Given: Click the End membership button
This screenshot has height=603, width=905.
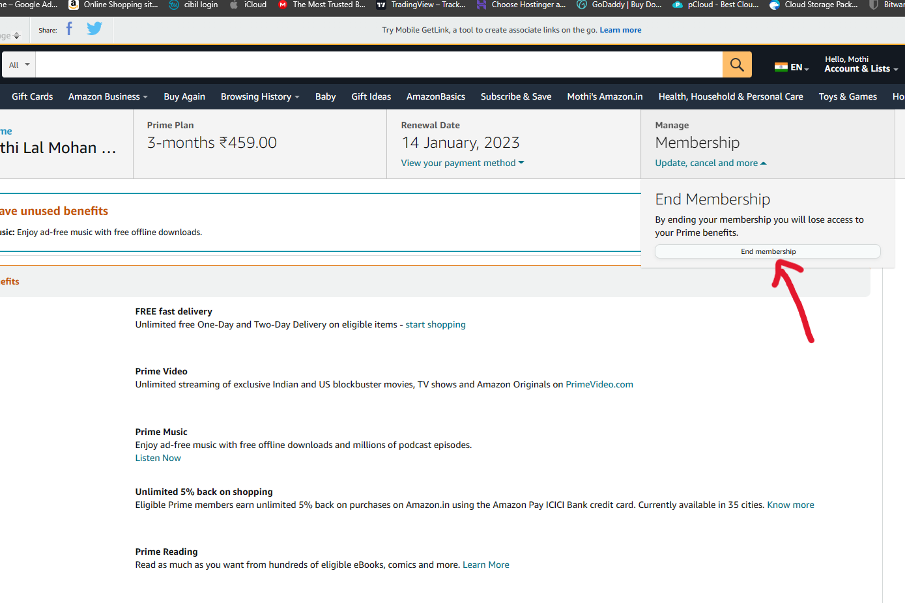Looking at the screenshot, I should coord(768,251).
